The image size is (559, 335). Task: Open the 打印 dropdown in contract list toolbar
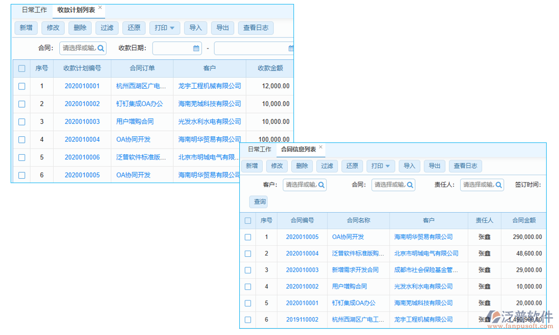[x=380, y=165]
